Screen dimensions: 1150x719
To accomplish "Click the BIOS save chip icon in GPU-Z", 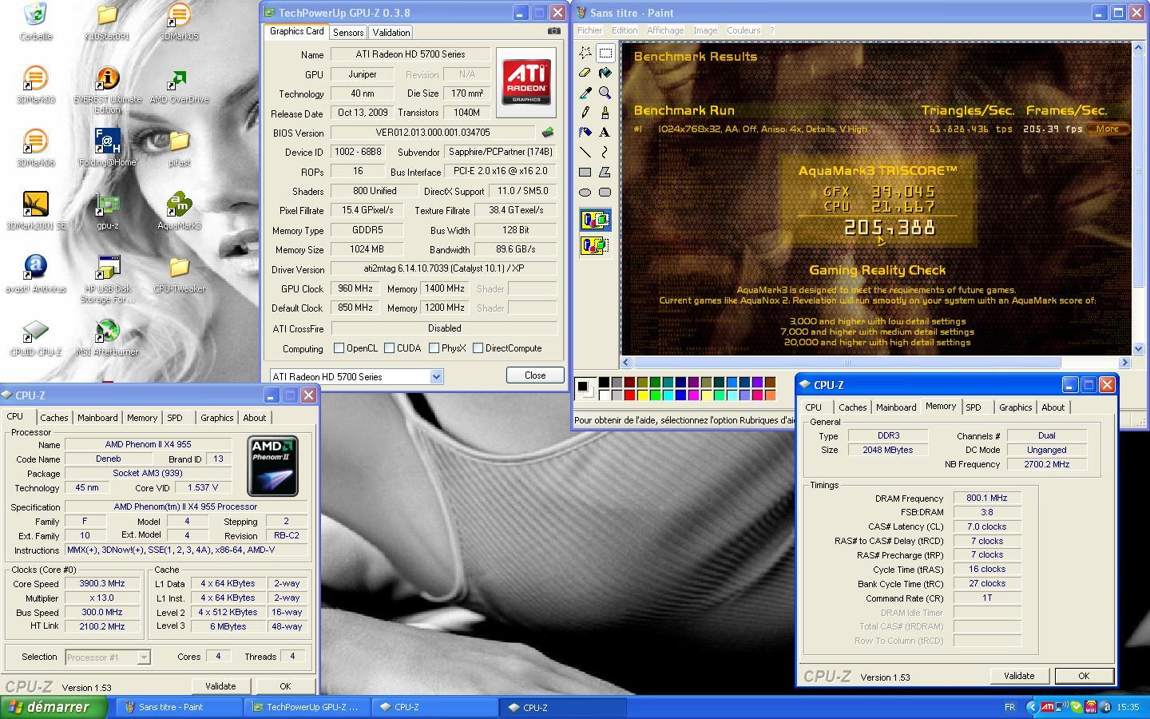I will point(548,133).
